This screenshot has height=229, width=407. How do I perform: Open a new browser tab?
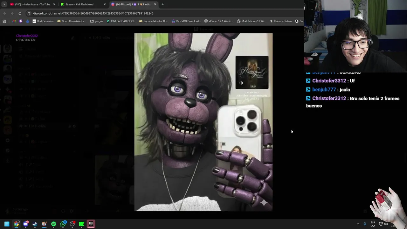(163, 4)
